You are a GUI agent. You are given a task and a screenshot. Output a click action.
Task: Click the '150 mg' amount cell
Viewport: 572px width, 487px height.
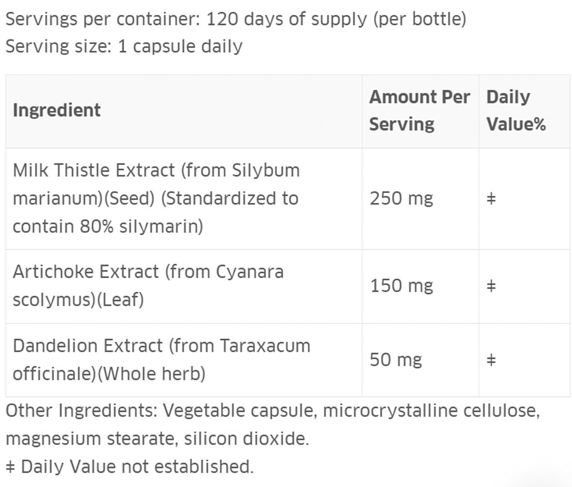click(402, 285)
